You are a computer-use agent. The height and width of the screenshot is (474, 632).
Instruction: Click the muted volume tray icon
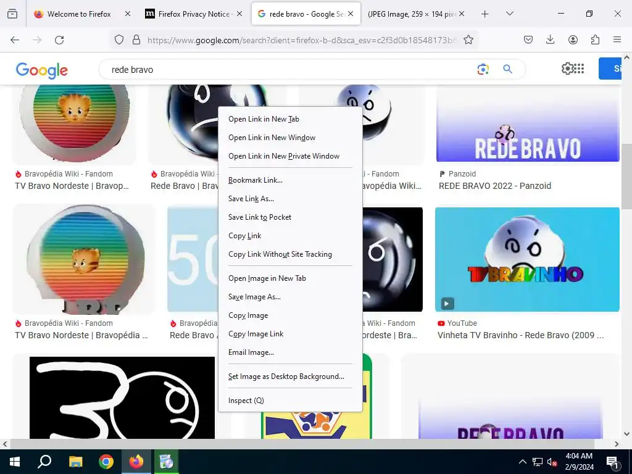[x=552, y=462]
